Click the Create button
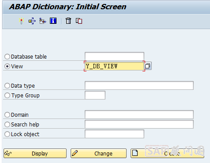 pos(167,153)
